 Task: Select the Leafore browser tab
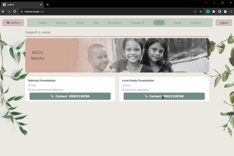[x=22, y=5]
